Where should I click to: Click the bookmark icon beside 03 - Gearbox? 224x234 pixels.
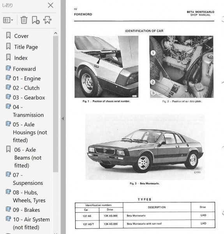pos(8,97)
